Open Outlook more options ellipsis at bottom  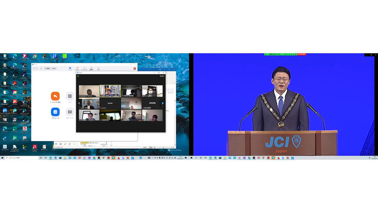coord(74,144)
